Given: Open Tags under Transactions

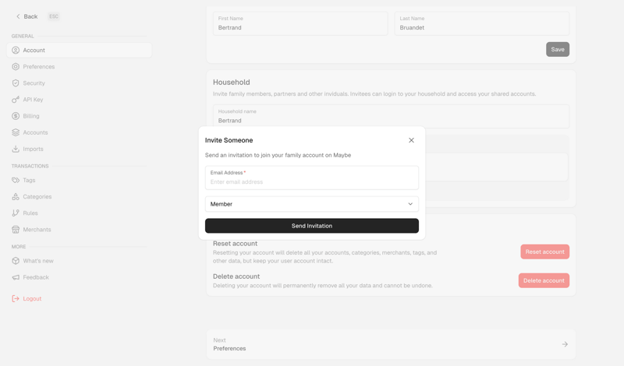Looking at the screenshot, I should (80, 180).
